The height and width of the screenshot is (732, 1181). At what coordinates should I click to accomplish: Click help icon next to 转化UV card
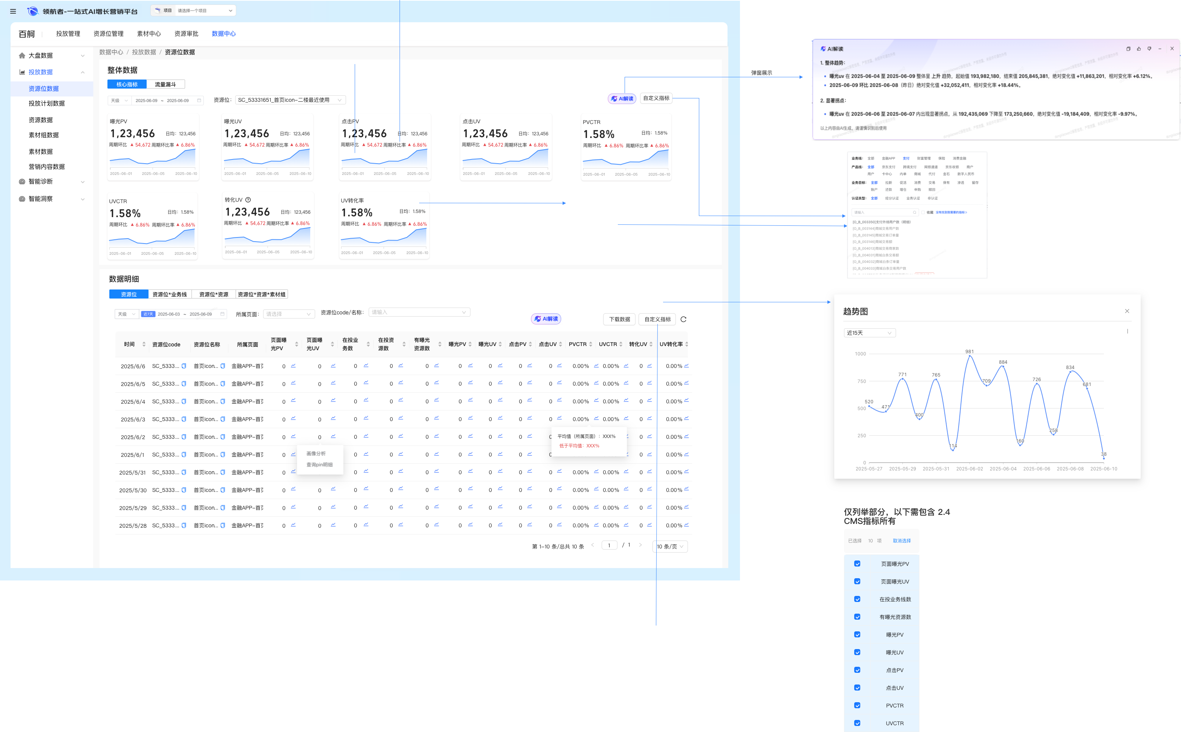248,200
